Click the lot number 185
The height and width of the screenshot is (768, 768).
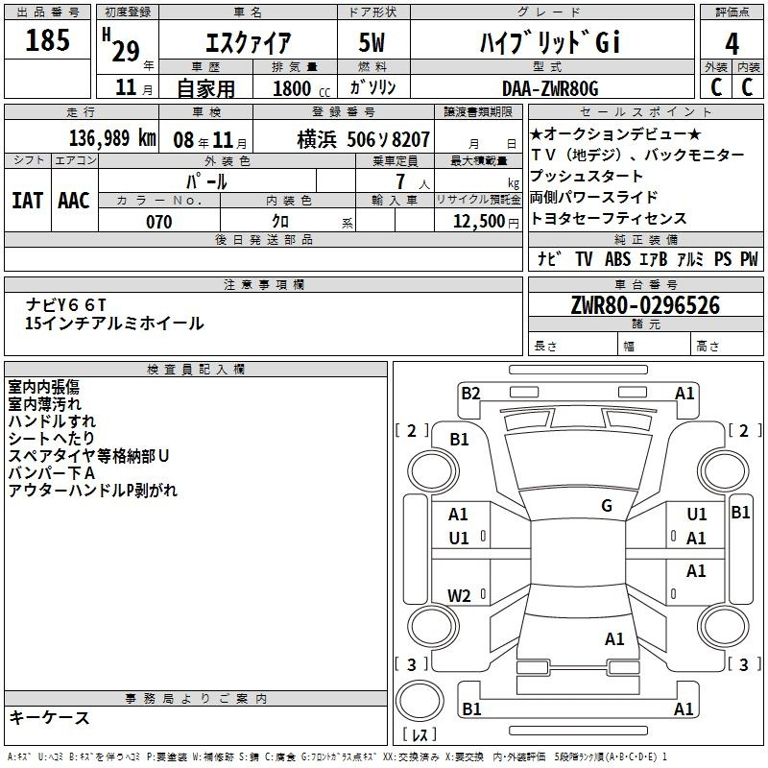pyautogui.click(x=48, y=40)
